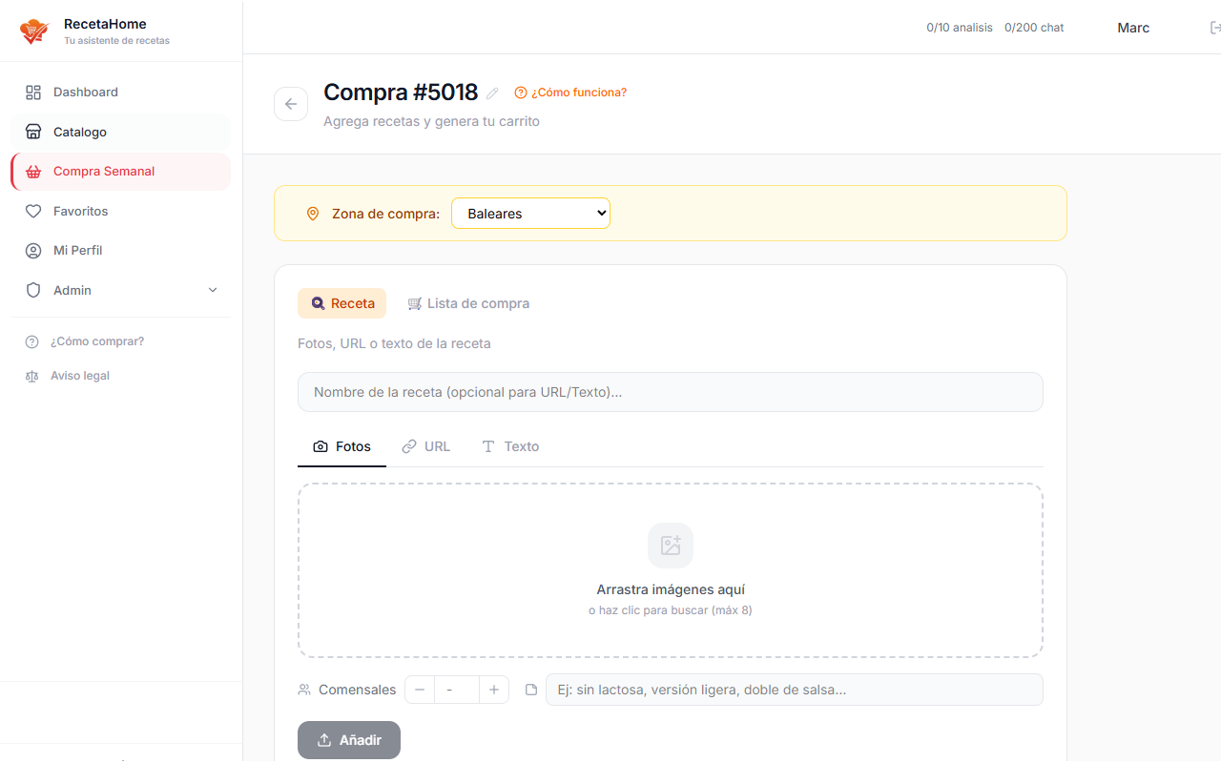Open the Baleares zone dropdown
Viewport: 1221px width, 763px height.
pyautogui.click(x=530, y=213)
